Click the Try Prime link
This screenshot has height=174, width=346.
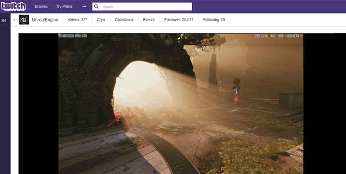click(64, 6)
